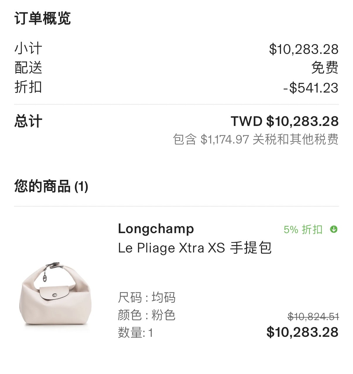The width and height of the screenshot is (353, 374).
Task: Click the final item price $10,283.28
Action: (x=302, y=332)
